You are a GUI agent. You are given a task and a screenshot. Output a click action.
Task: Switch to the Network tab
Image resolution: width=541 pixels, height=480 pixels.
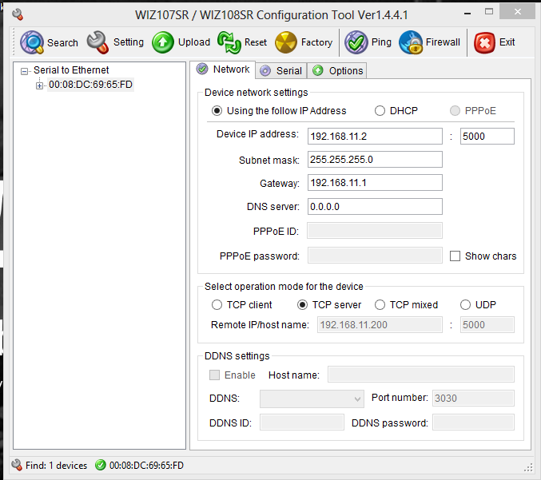pos(223,69)
